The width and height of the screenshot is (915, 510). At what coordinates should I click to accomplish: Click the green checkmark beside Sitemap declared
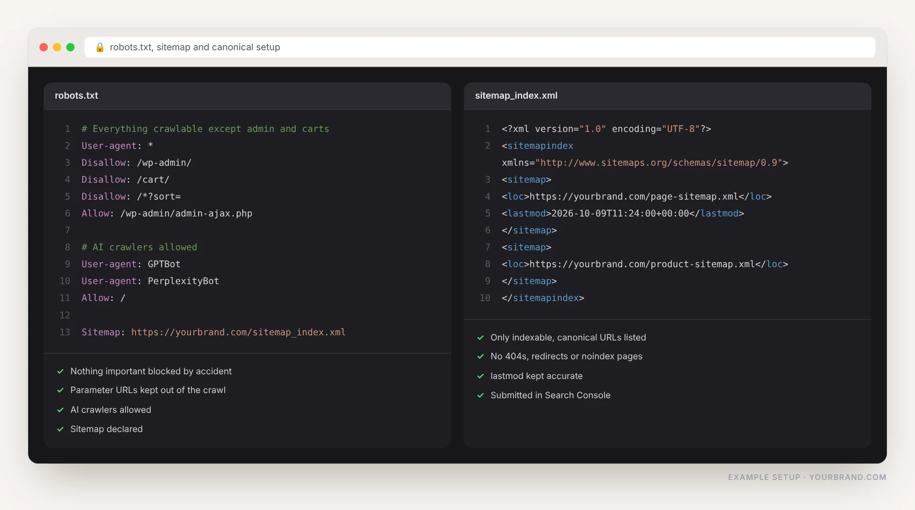[x=60, y=429]
